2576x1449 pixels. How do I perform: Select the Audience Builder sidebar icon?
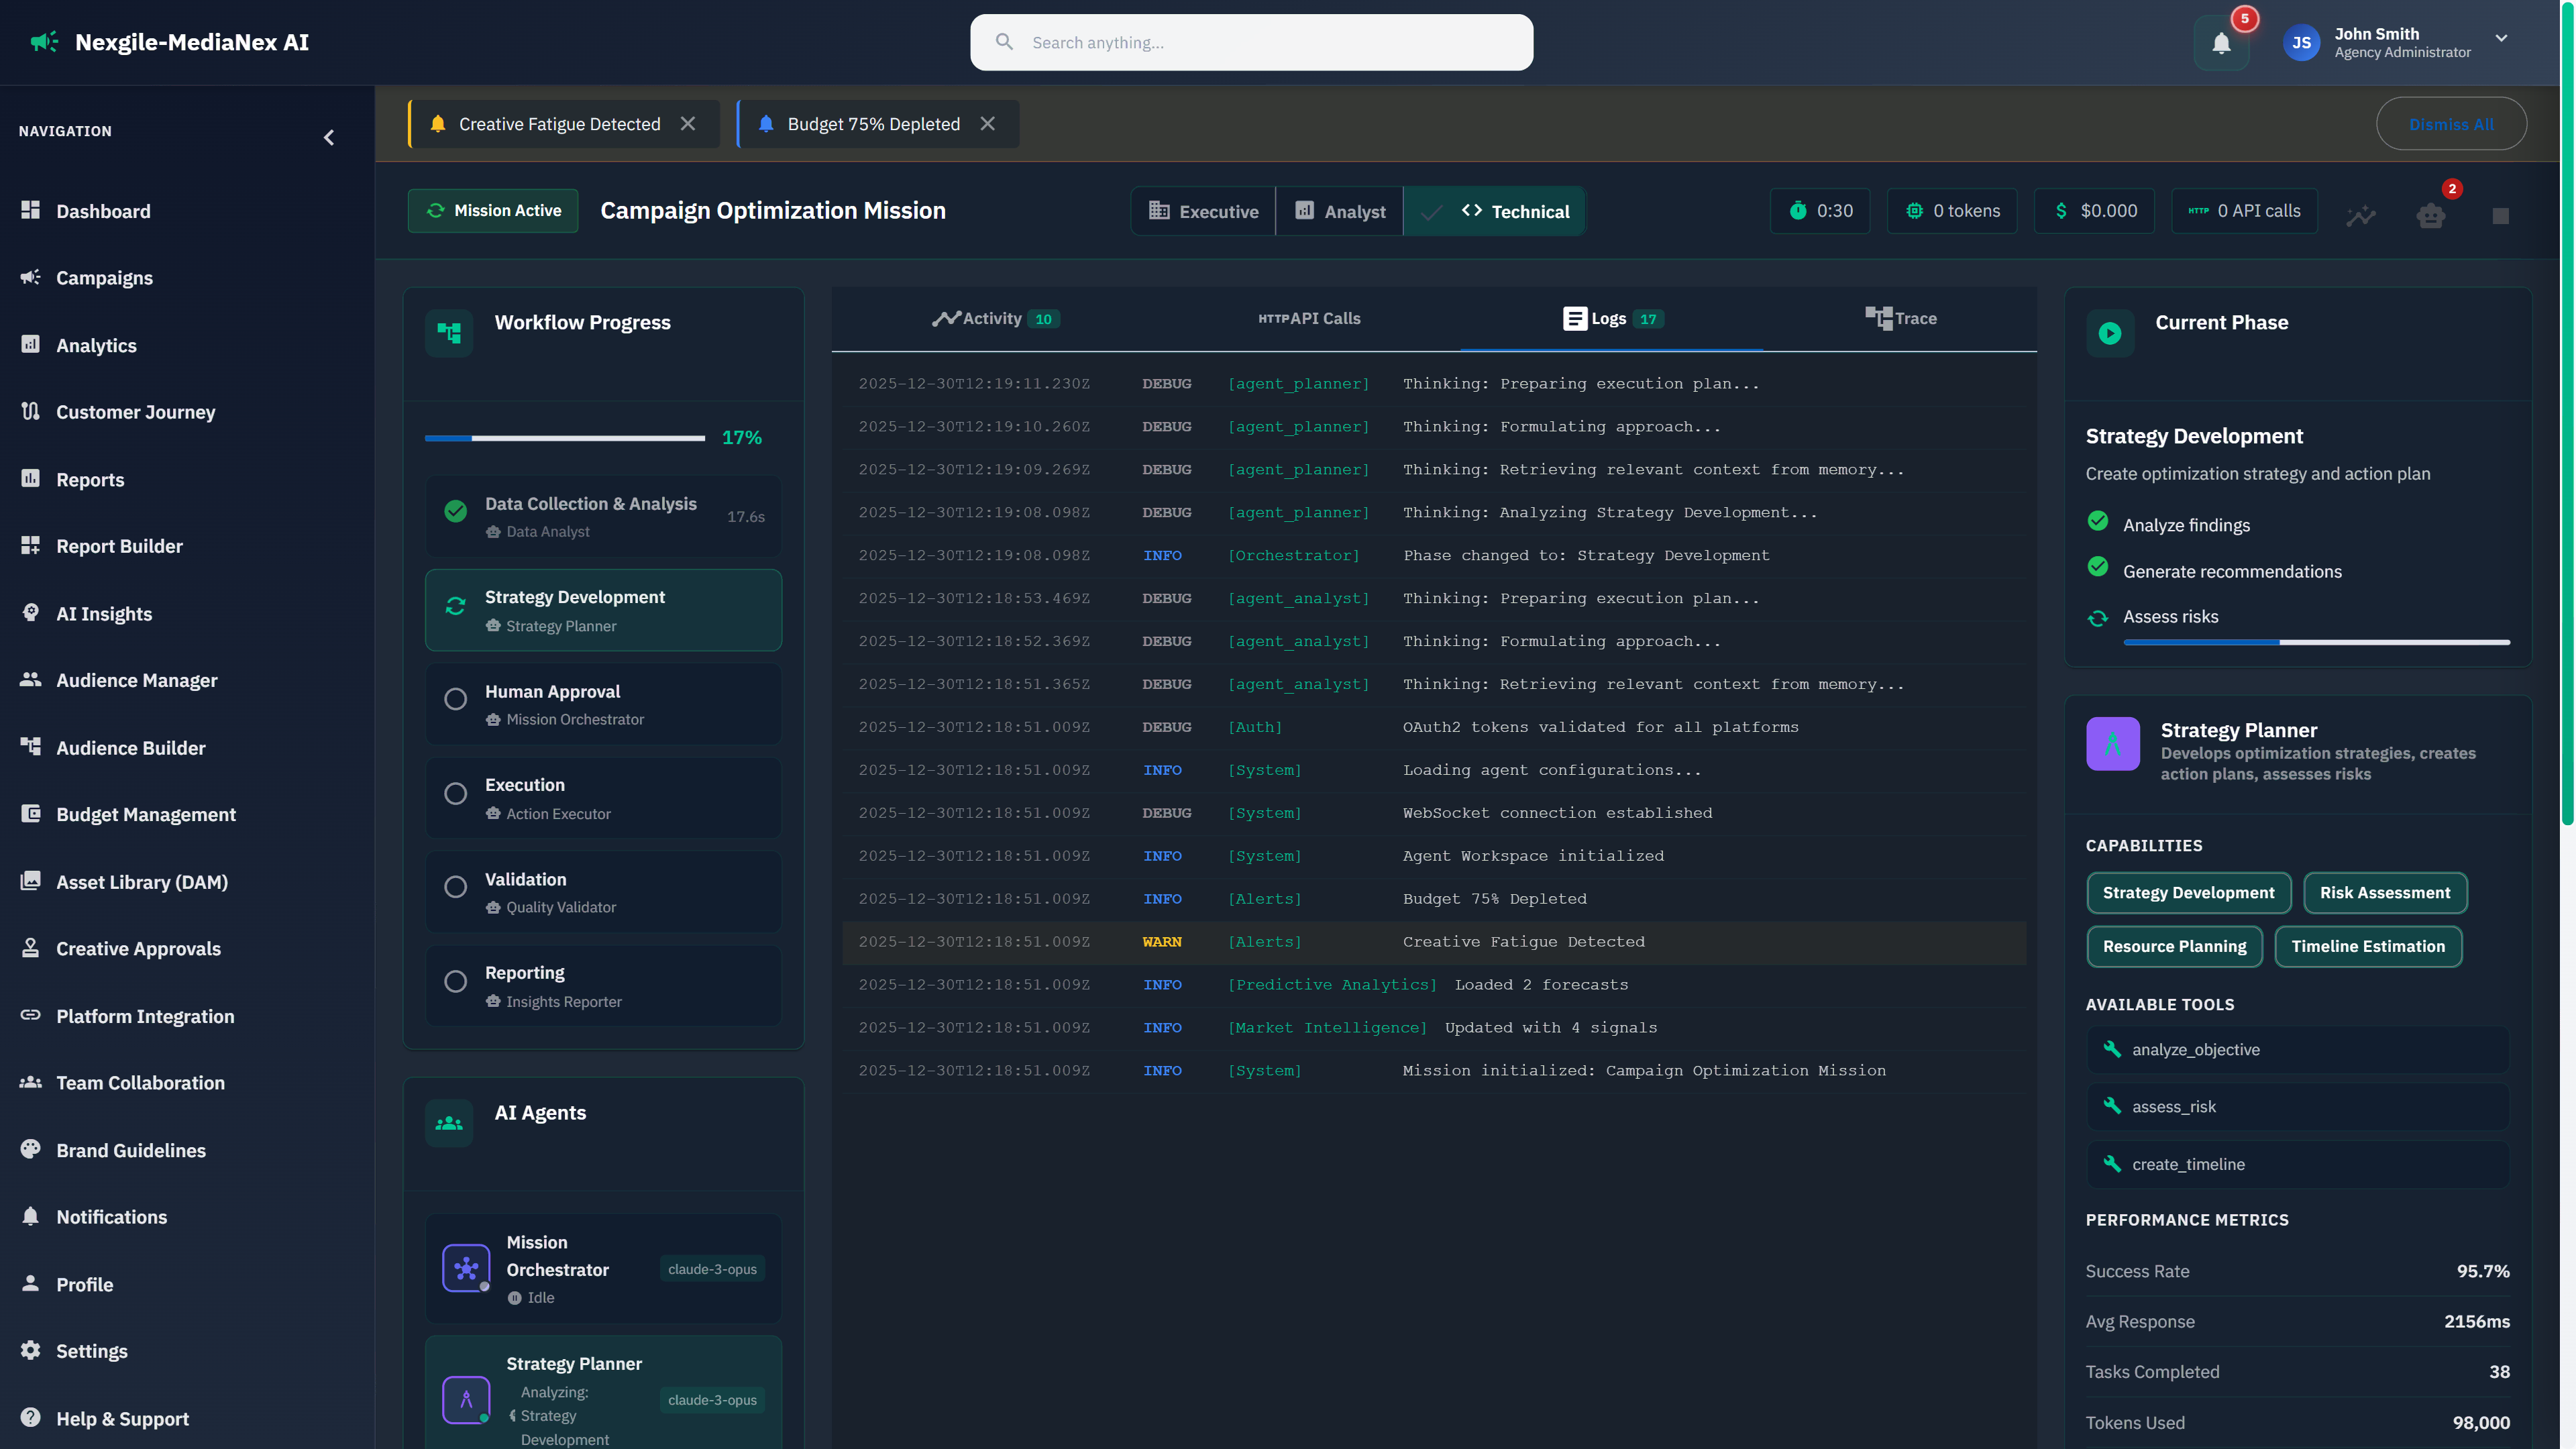(30, 747)
